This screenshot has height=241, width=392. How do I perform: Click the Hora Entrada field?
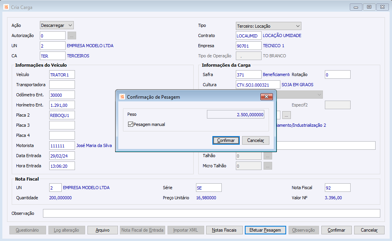62,166
